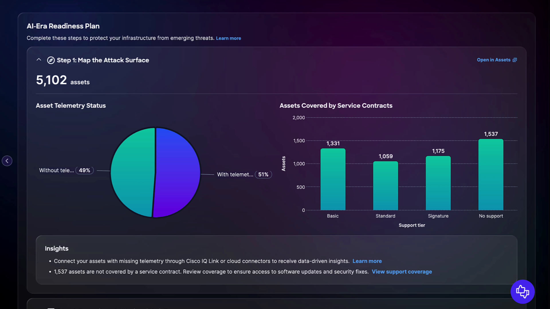This screenshot has width=550, height=309.
Task: Open in Assets link
Action: pyautogui.click(x=497, y=60)
